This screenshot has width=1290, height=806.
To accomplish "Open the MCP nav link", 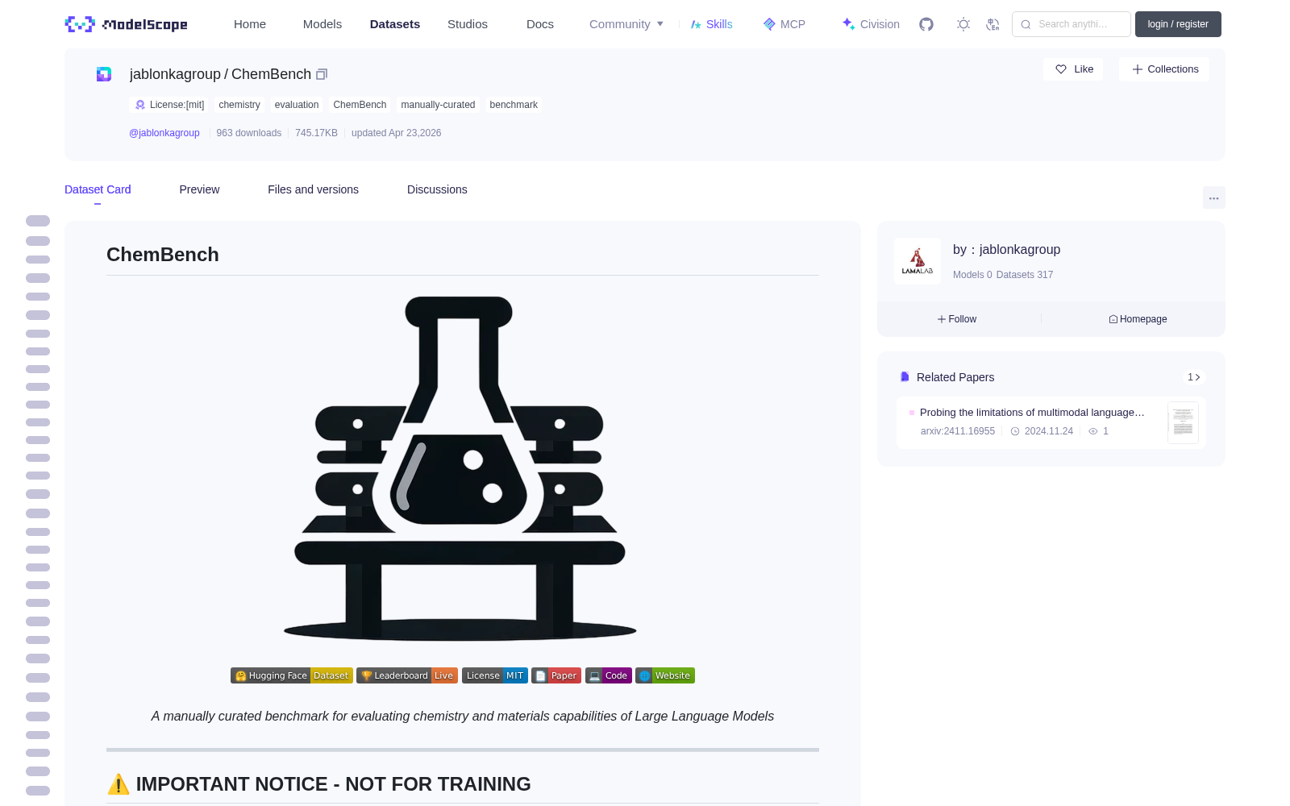I will tap(784, 24).
